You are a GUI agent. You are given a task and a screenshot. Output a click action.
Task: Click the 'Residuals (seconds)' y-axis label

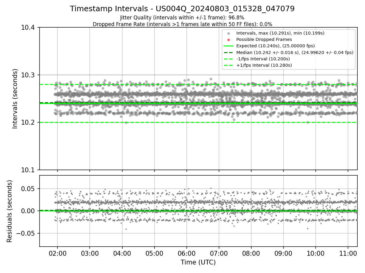[9, 211]
